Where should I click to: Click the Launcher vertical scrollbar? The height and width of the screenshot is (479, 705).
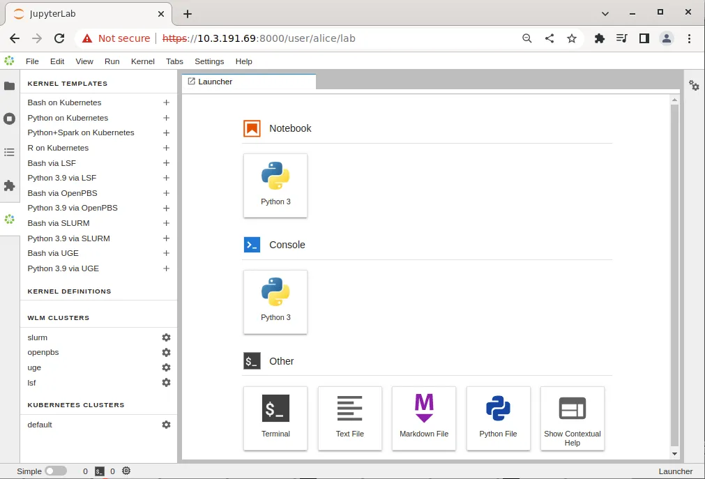click(x=674, y=275)
